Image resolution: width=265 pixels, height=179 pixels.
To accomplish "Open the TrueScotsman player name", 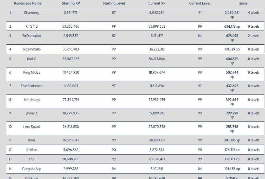I will pos(31,86).
